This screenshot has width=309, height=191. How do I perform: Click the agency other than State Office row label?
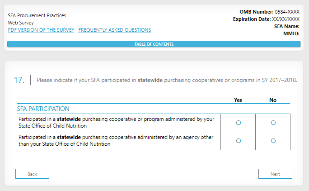click(x=117, y=141)
